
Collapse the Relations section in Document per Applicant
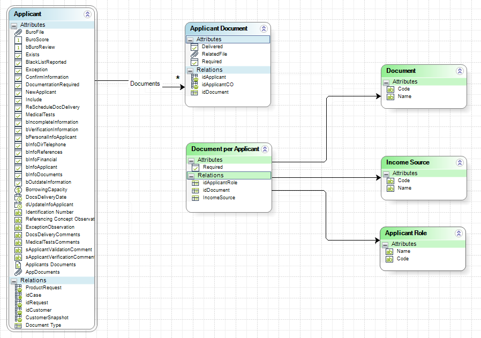(x=191, y=176)
